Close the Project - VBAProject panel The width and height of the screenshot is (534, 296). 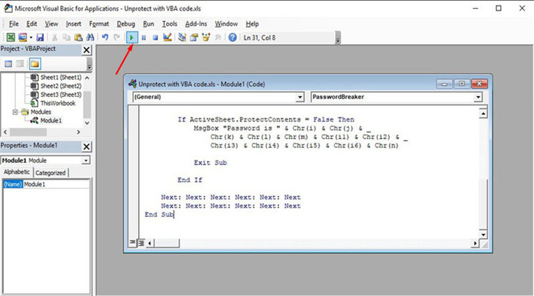[x=87, y=50]
